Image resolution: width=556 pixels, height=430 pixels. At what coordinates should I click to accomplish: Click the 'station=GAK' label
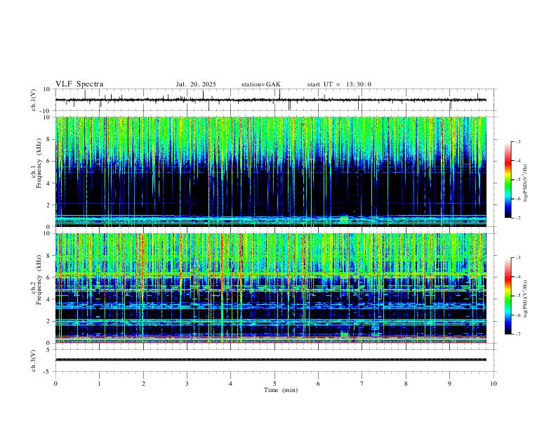260,84
